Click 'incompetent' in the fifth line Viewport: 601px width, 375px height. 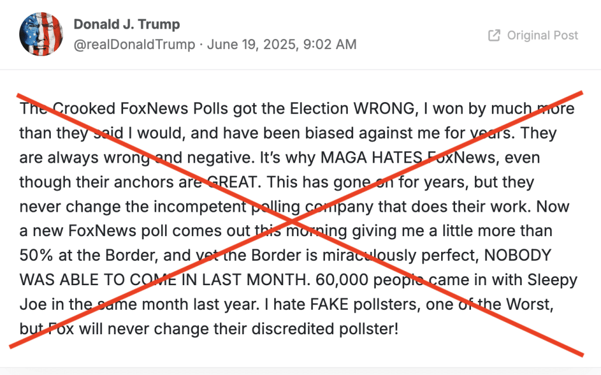pos(201,207)
